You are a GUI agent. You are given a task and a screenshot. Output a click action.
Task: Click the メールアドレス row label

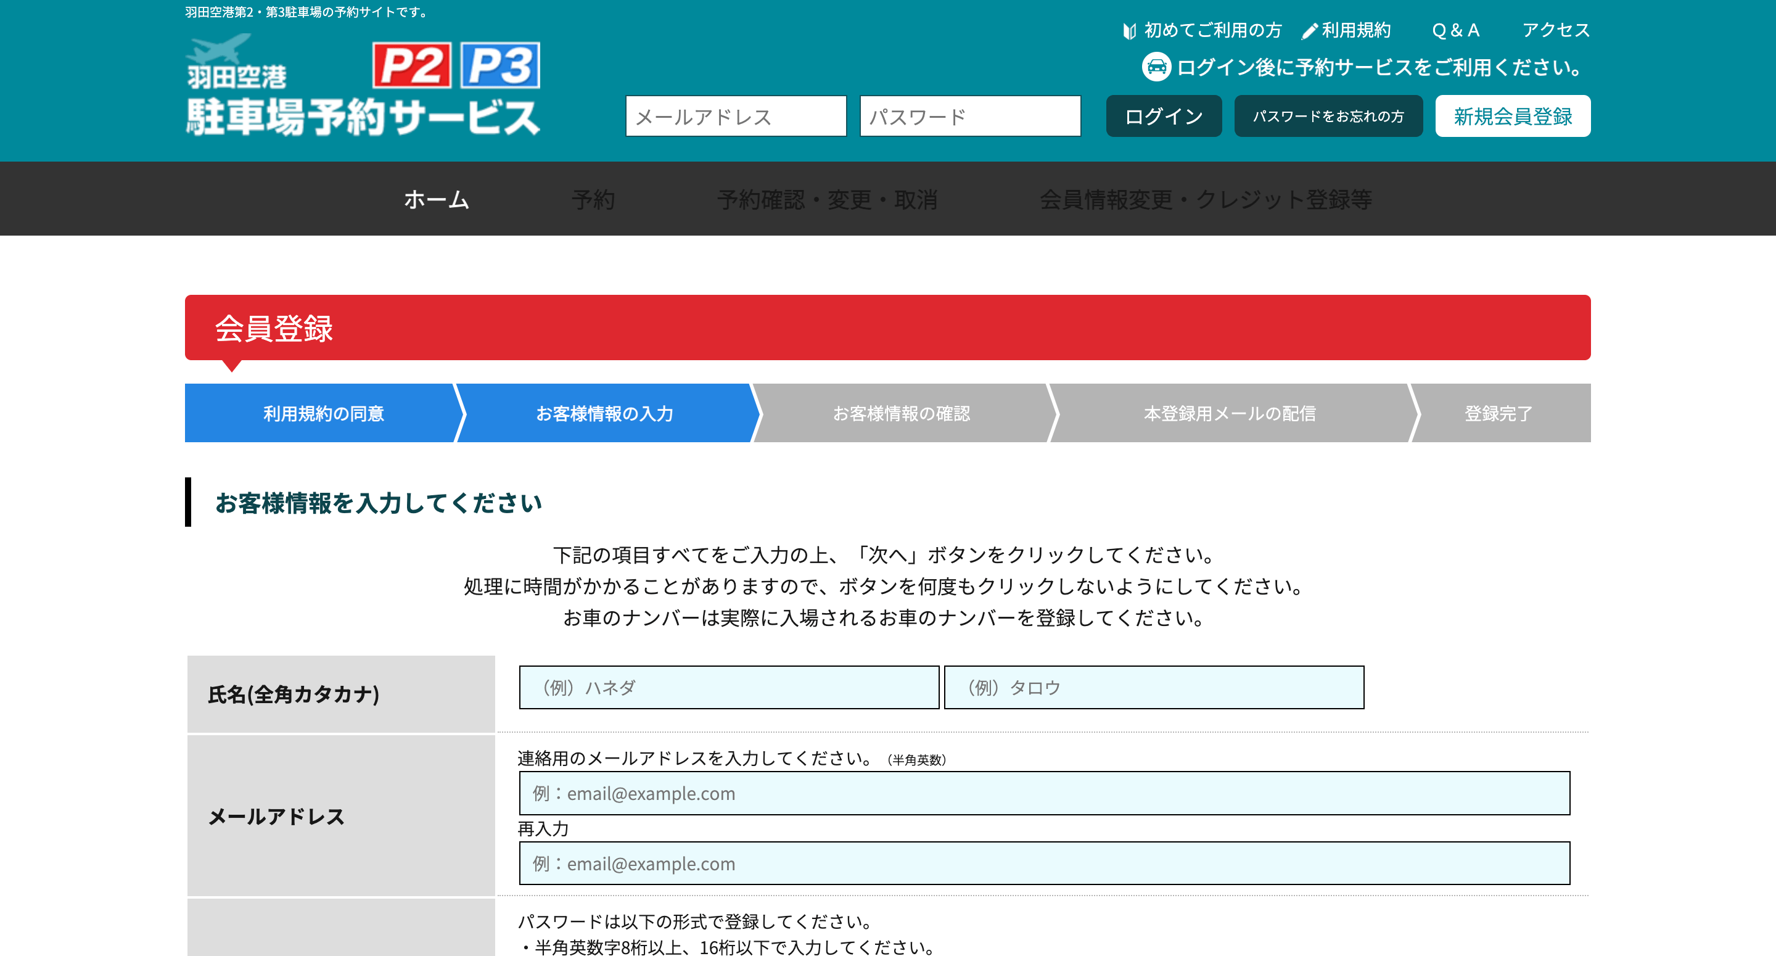click(x=276, y=816)
